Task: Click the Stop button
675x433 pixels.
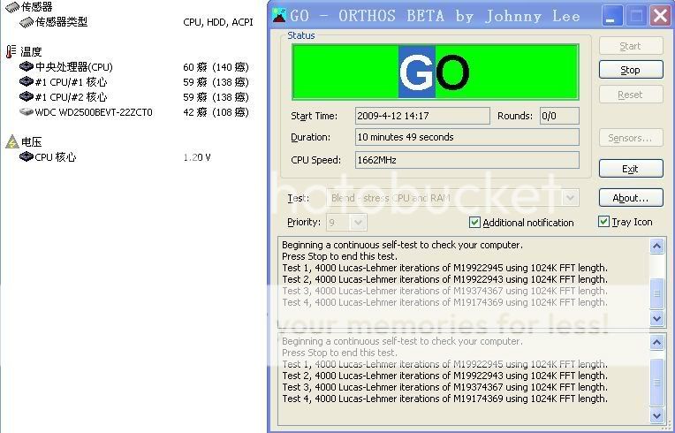Action: (631, 70)
